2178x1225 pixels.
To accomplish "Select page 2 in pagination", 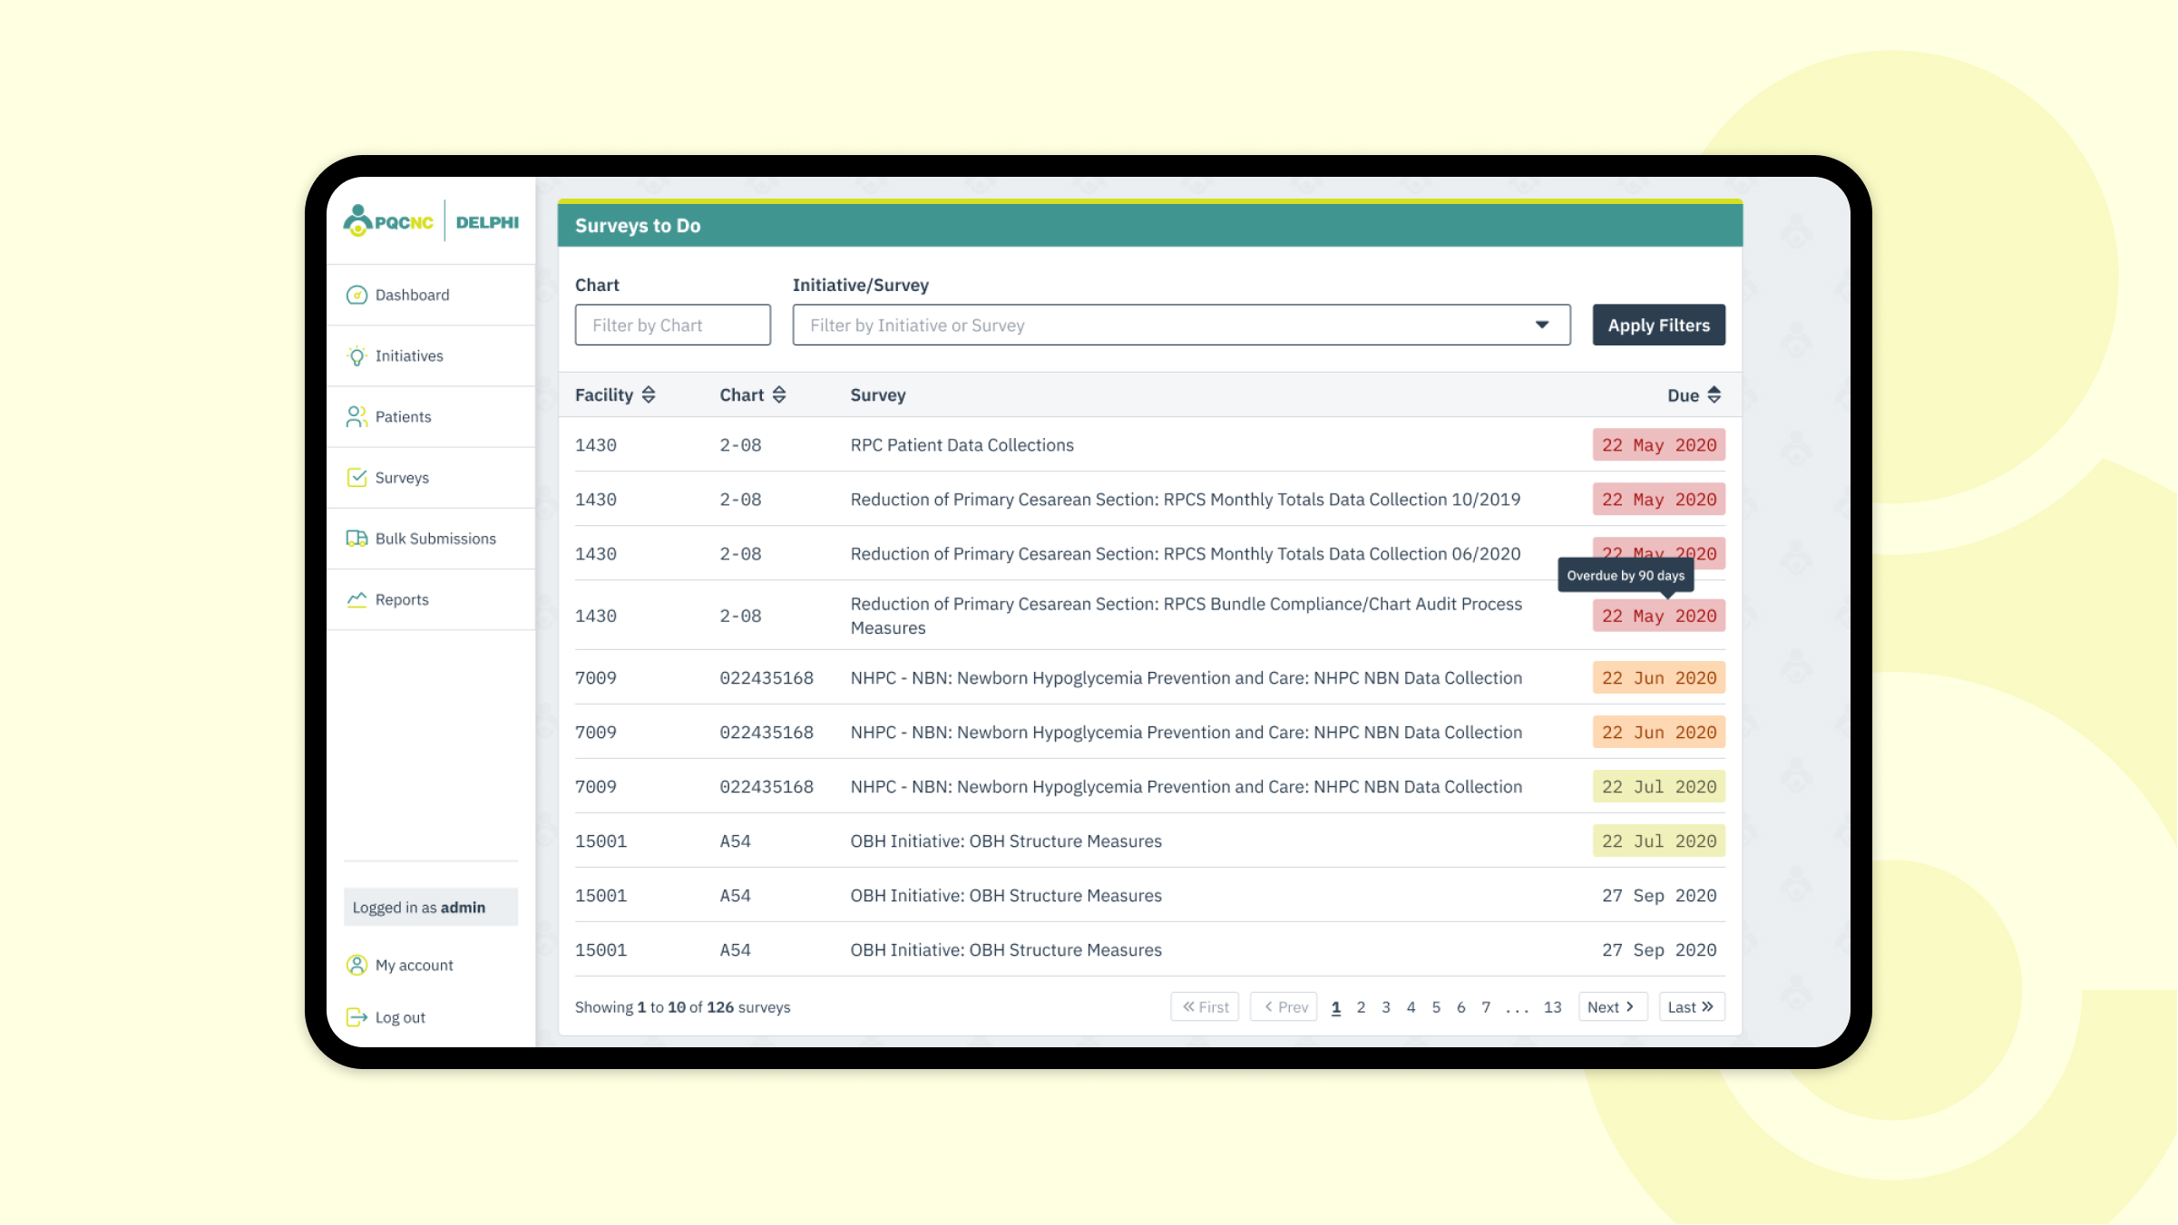I will click(x=1361, y=1006).
